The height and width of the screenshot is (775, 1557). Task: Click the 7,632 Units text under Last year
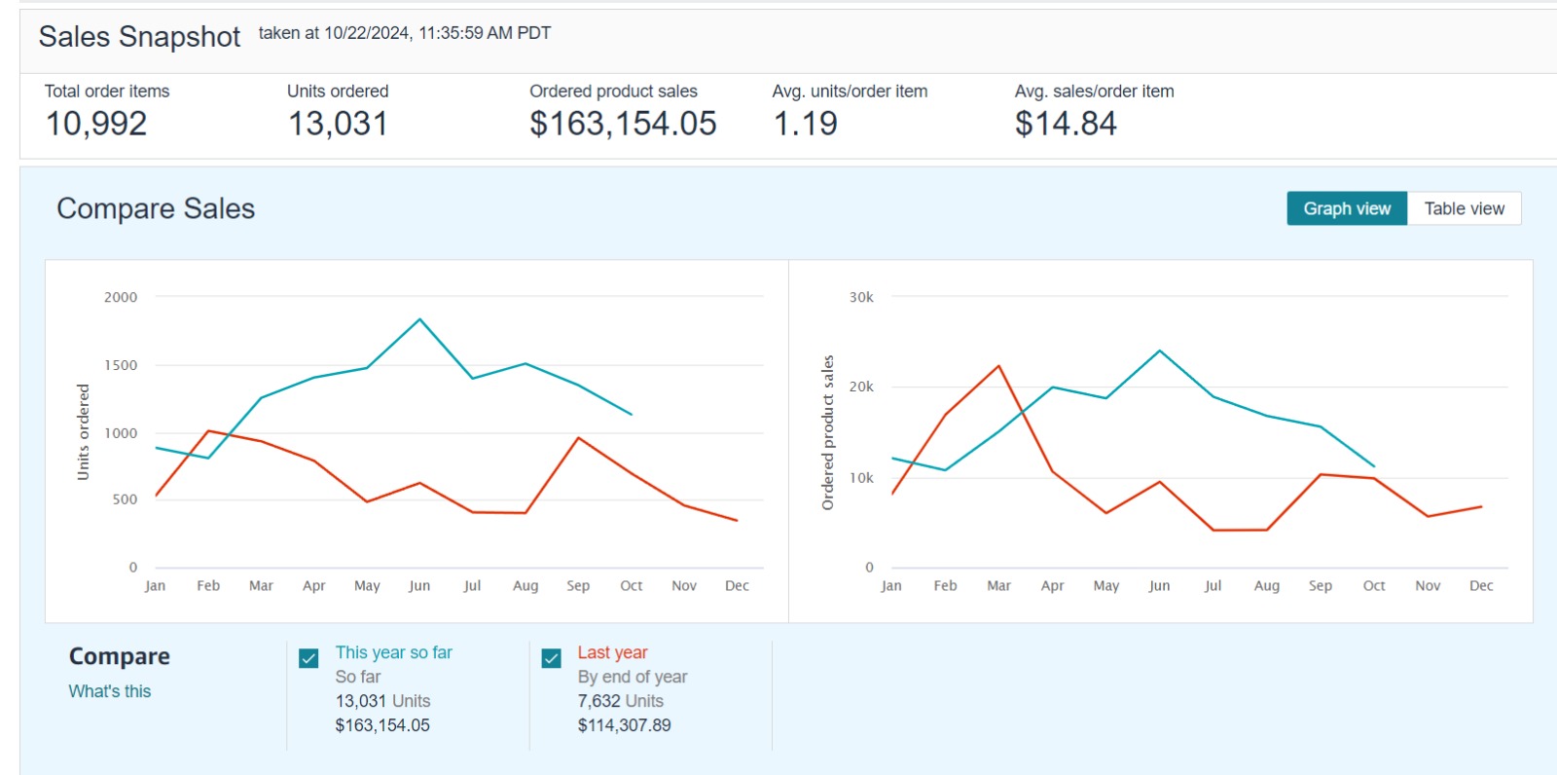pos(620,701)
